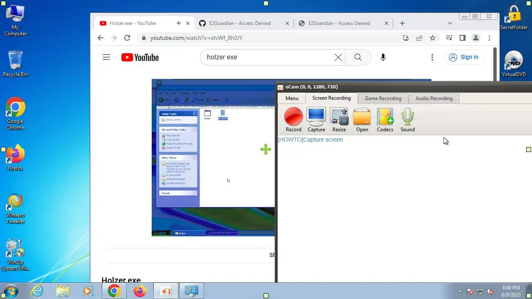Open a new Chrome tab
Image resolution: width=532 pixels, height=299 pixels.
tap(402, 23)
